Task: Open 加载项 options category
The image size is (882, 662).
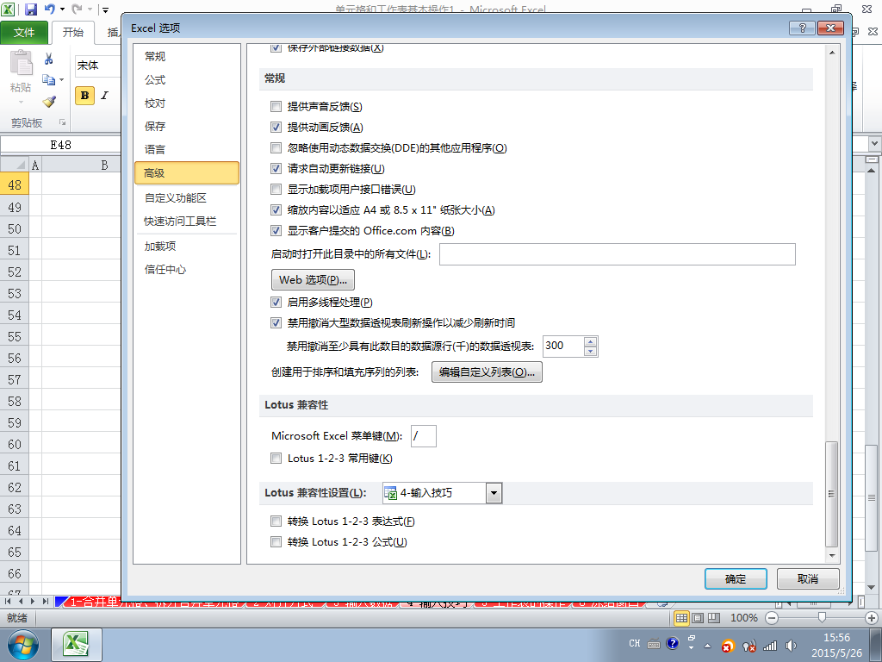Action: [x=187, y=246]
